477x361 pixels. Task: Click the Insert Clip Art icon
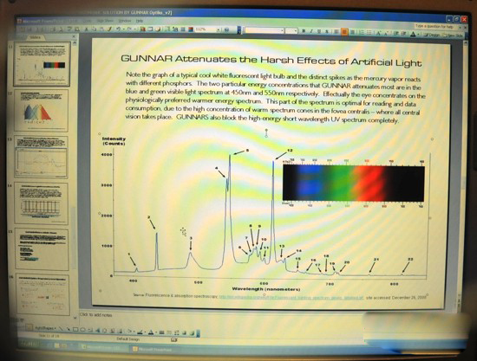coord(113,331)
